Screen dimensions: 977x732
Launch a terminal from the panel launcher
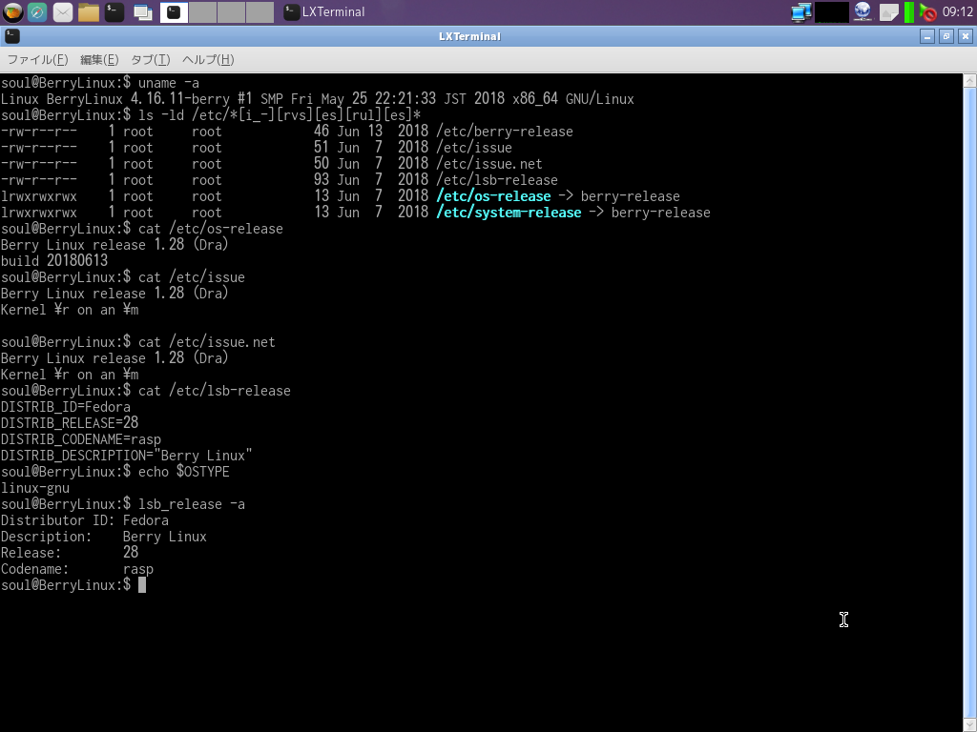point(114,11)
